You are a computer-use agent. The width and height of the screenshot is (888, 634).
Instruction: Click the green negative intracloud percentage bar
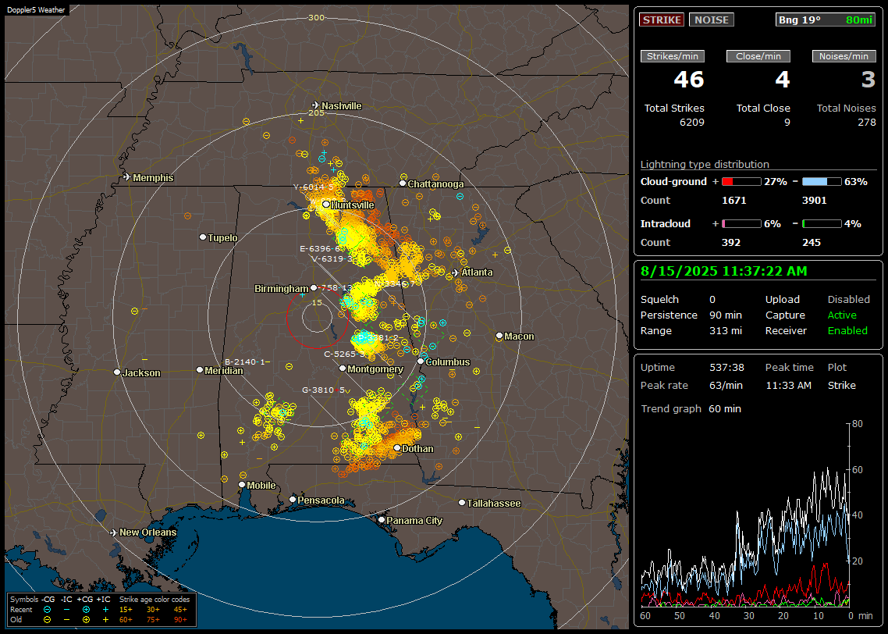pyautogui.click(x=822, y=224)
